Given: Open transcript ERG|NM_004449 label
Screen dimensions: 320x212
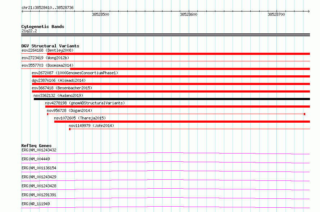Looking at the screenshot, I should pyautogui.click(x=36, y=159).
